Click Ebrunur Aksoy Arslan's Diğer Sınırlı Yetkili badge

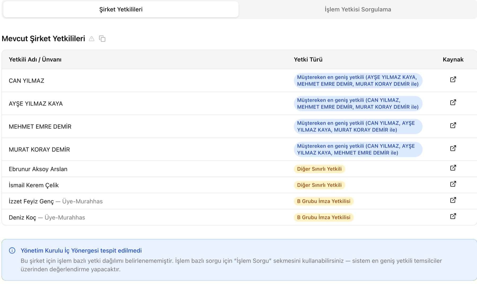pos(319,169)
